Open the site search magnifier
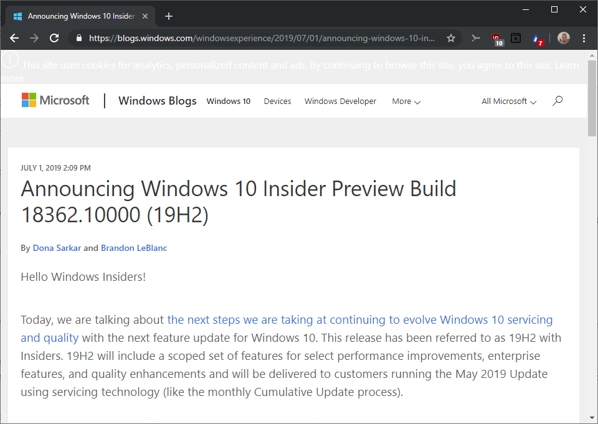Viewport: 598px width, 424px height. 558,101
